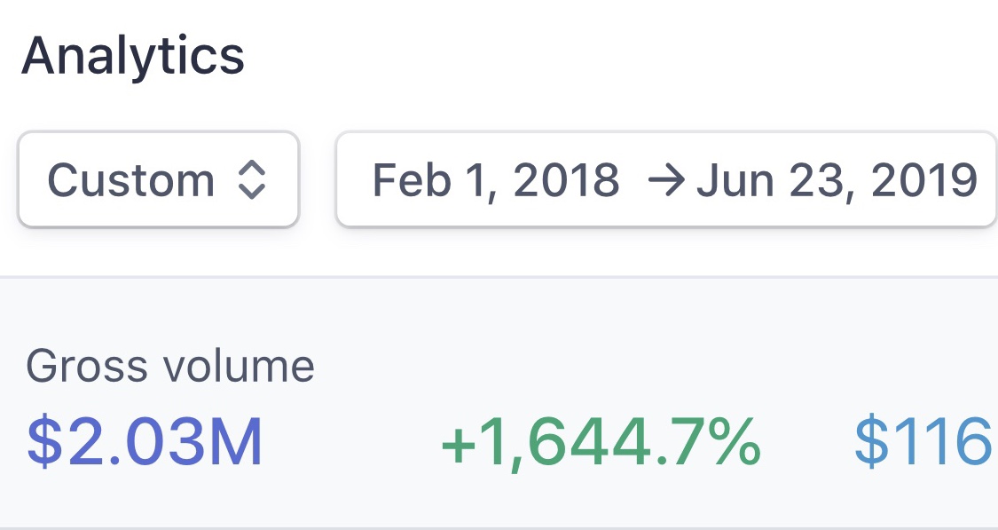Click the year 2019 in end date

(924, 180)
